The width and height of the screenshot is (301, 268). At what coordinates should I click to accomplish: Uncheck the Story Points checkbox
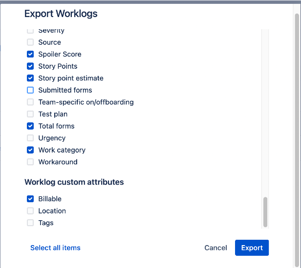30,66
